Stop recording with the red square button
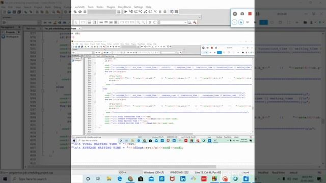 pyautogui.click(x=250, y=14)
